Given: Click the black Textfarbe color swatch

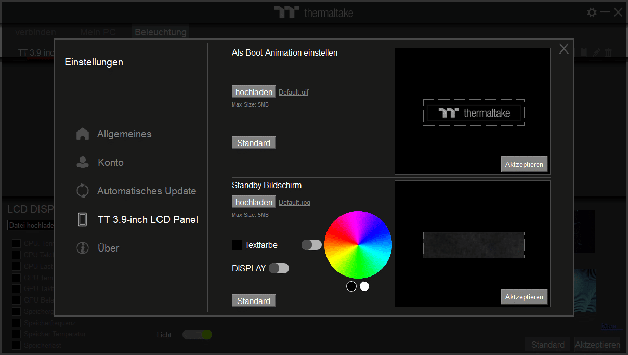Looking at the screenshot, I should point(237,245).
